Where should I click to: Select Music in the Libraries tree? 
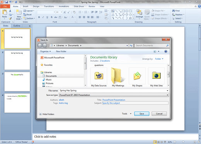point(49,80)
